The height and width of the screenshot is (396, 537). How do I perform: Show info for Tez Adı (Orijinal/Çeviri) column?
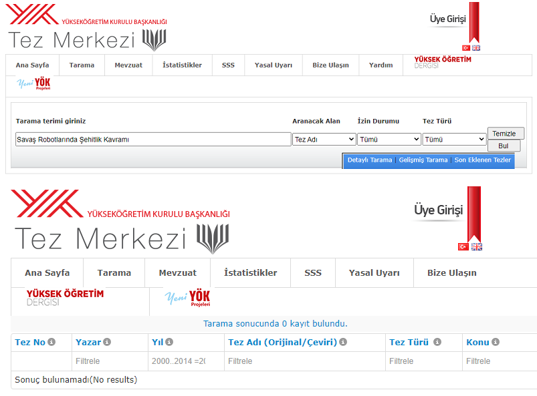[343, 342]
